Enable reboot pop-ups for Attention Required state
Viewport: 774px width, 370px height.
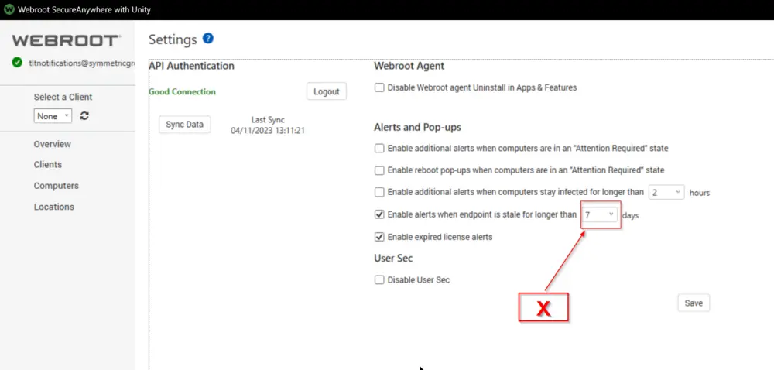(379, 170)
